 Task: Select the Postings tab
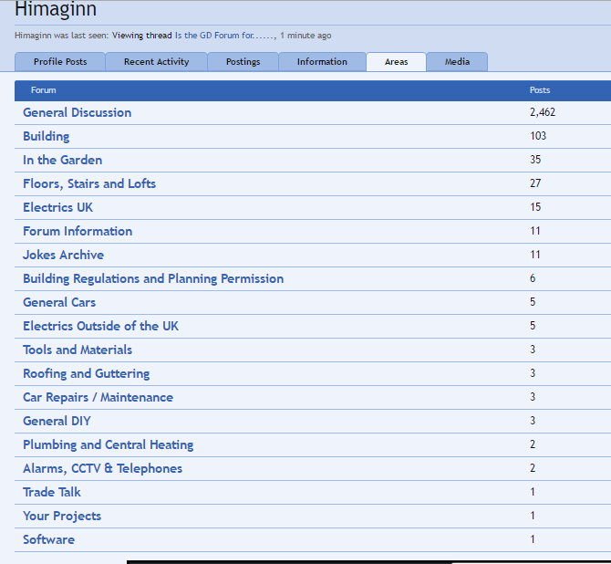click(243, 62)
